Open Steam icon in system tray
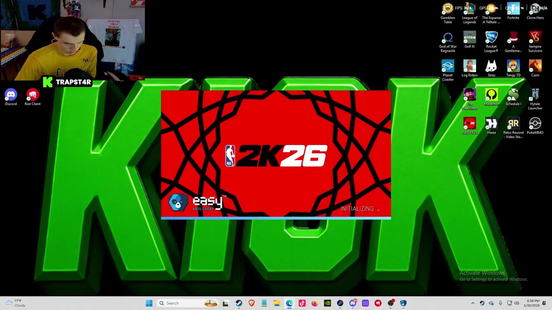 [x=482, y=303]
